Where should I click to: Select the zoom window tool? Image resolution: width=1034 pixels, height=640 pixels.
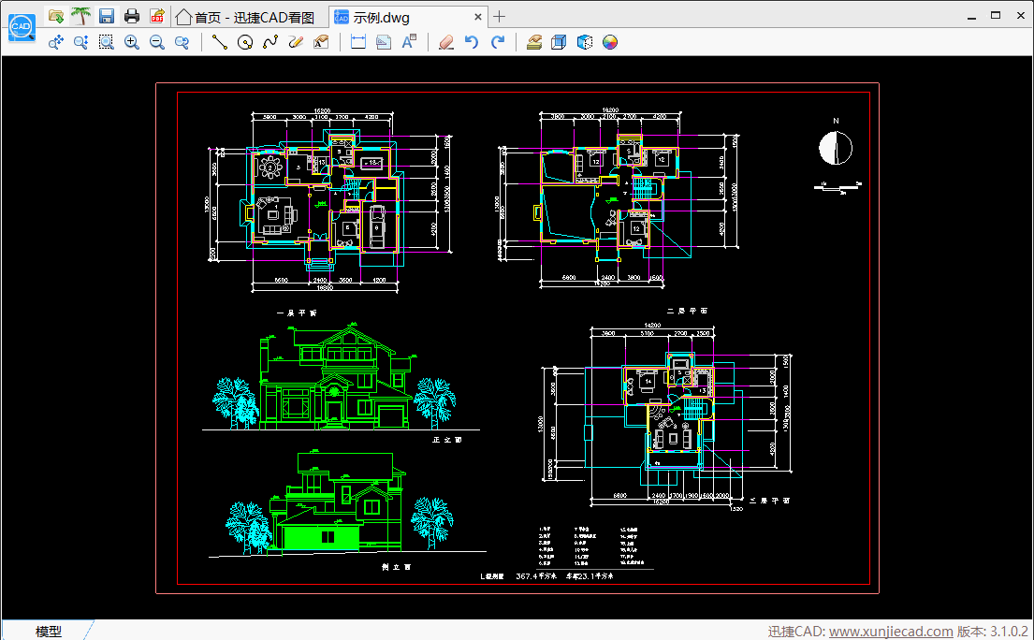(106, 42)
